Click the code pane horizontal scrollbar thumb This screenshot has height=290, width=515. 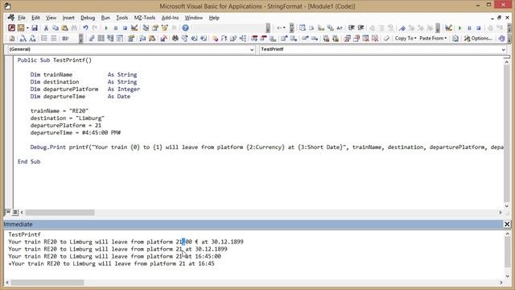pos(60,213)
